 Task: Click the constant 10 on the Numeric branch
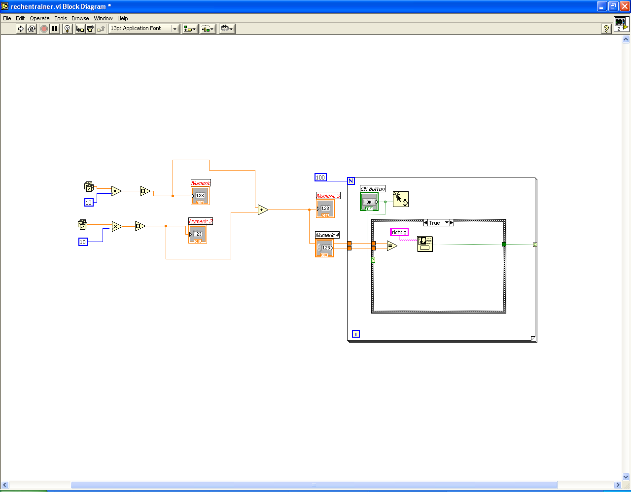pyautogui.click(x=89, y=203)
